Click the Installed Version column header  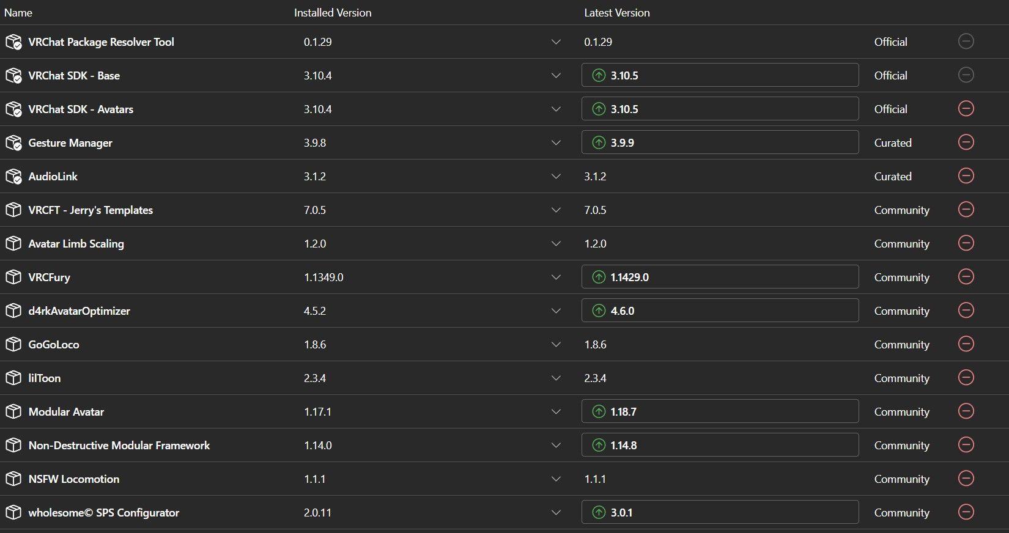coord(333,13)
